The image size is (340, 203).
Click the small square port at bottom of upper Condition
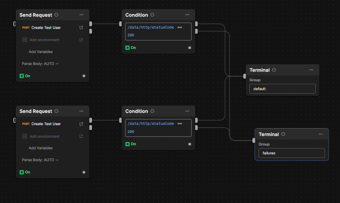click(x=190, y=48)
